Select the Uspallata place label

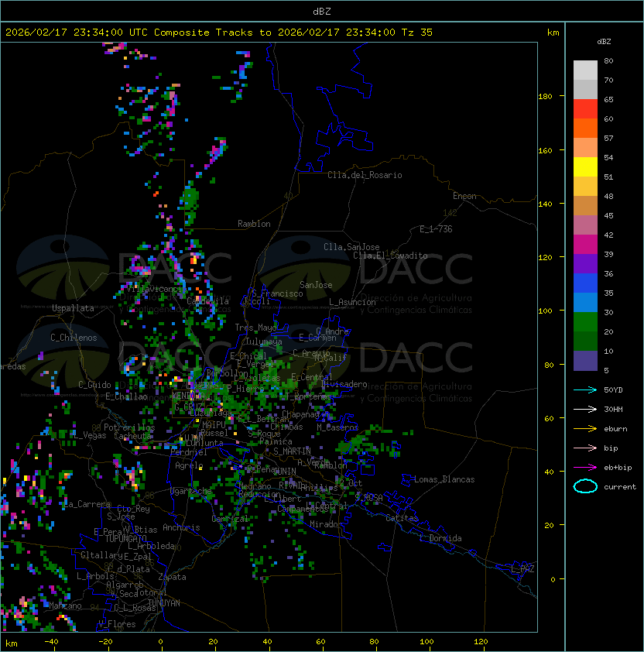tap(73, 308)
